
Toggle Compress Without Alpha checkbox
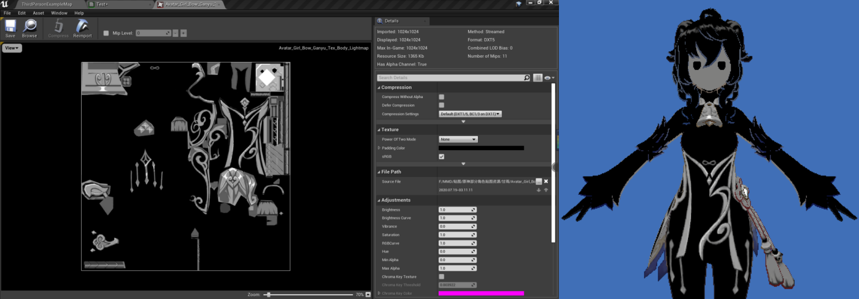(441, 97)
